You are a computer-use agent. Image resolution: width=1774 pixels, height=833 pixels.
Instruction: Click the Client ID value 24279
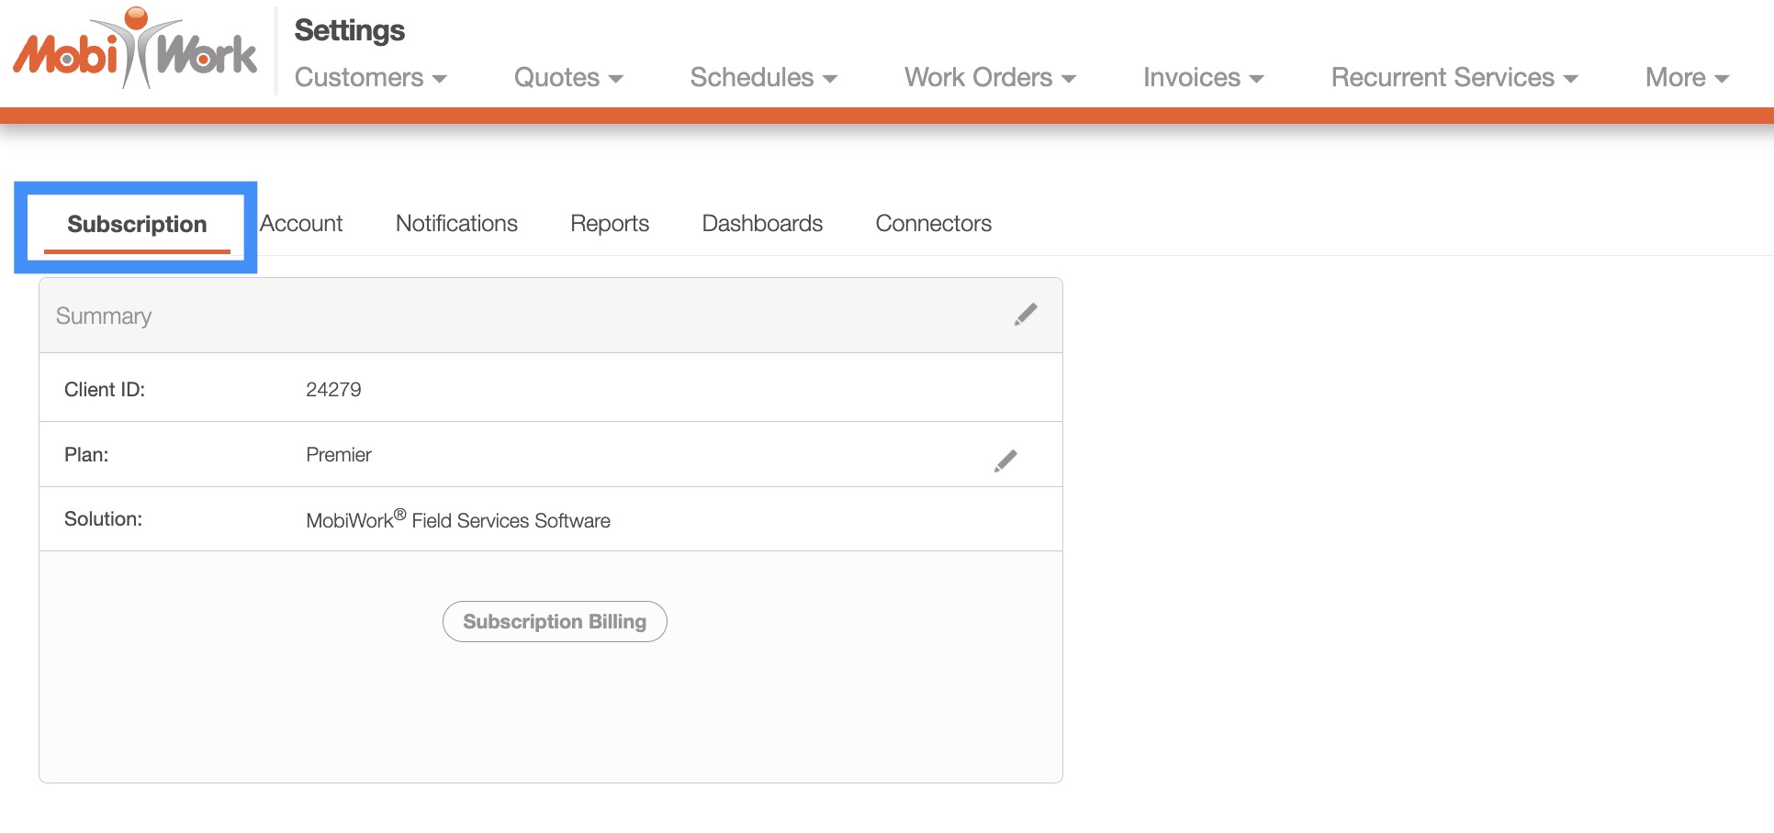(x=333, y=390)
